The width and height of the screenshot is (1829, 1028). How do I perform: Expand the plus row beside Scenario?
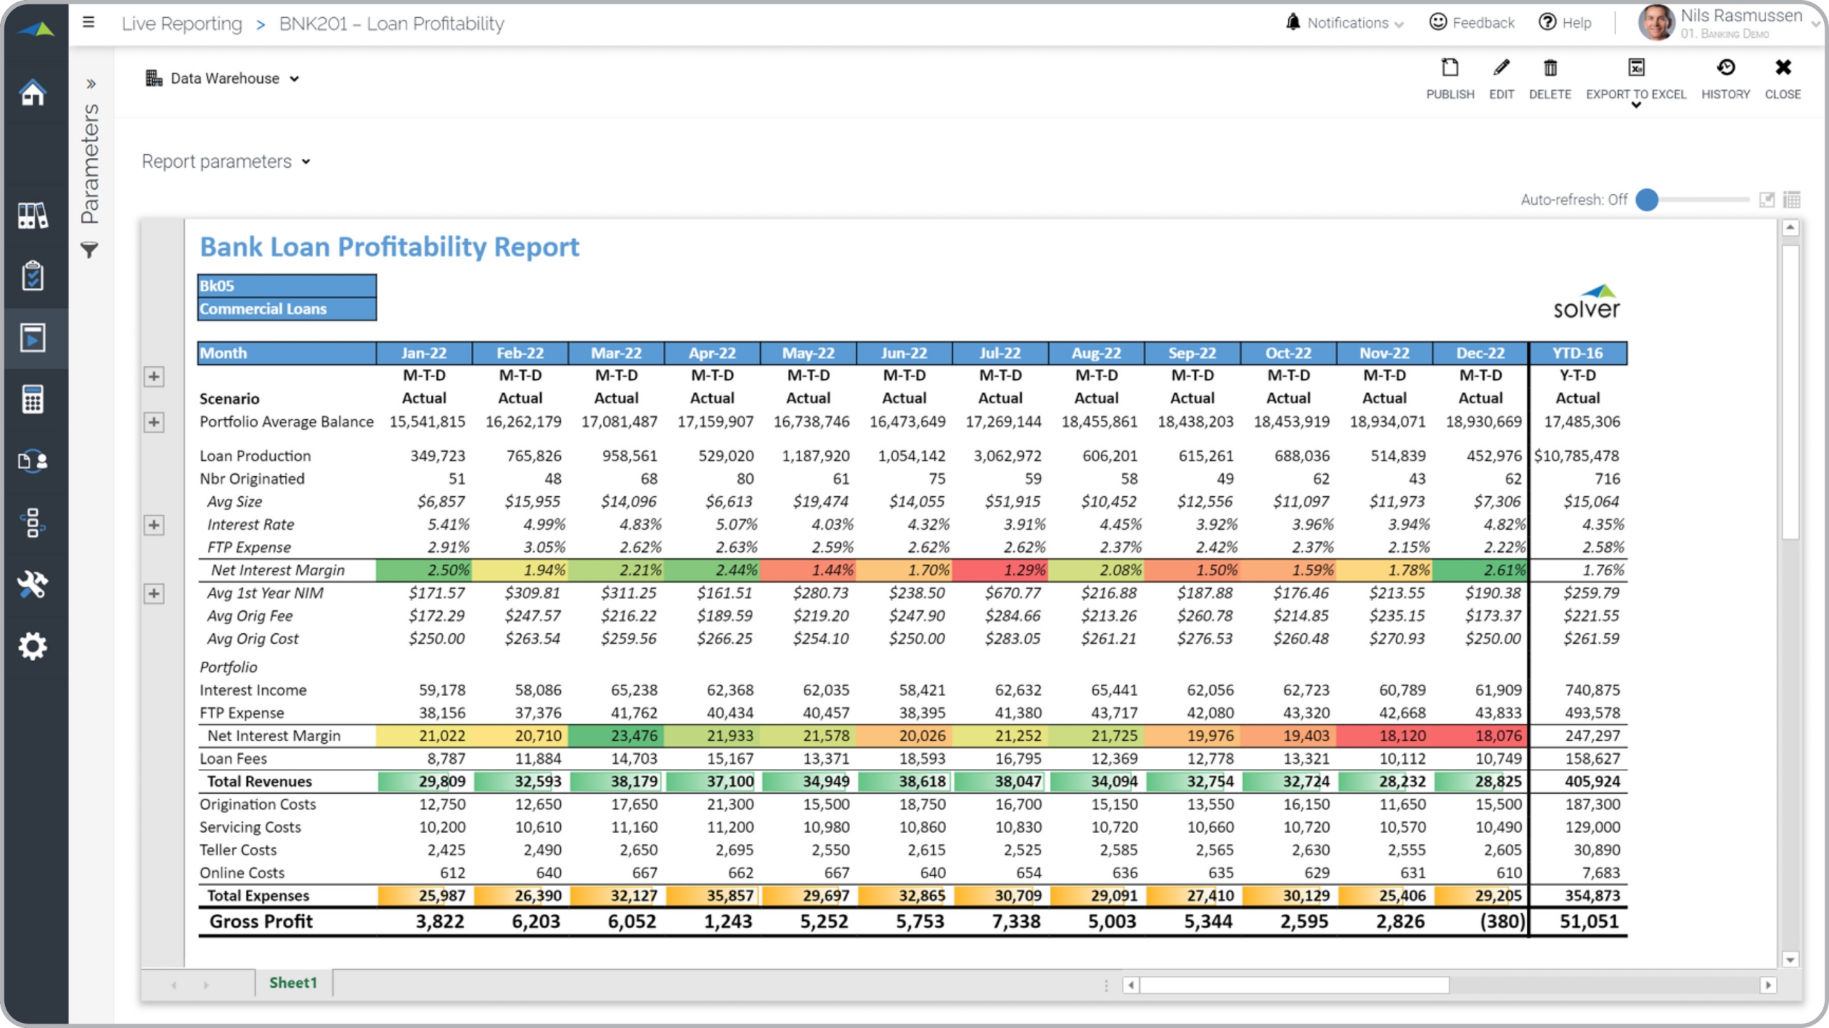(x=154, y=376)
